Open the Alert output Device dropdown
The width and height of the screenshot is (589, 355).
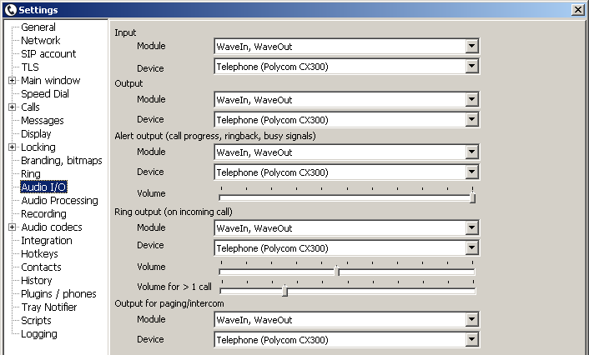tap(472, 172)
